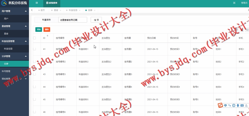
Task: Collapse the sidebar with the menu icon
Action: [37, 3]
